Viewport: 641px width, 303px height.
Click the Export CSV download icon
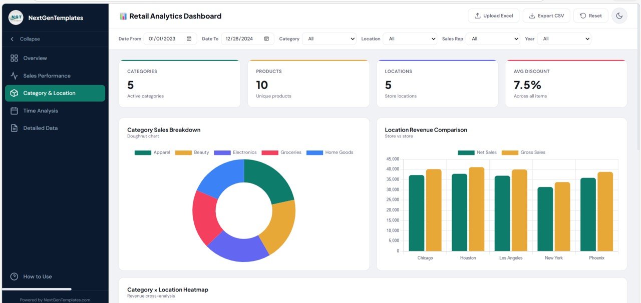tap(531, 15)
